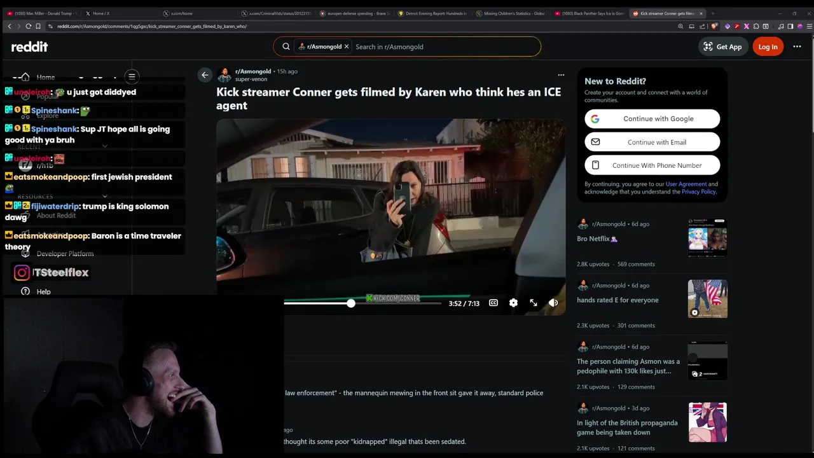Collapse the RECENT section chevron
Viewport: 814px width, 458px height.
pos(105,146)
